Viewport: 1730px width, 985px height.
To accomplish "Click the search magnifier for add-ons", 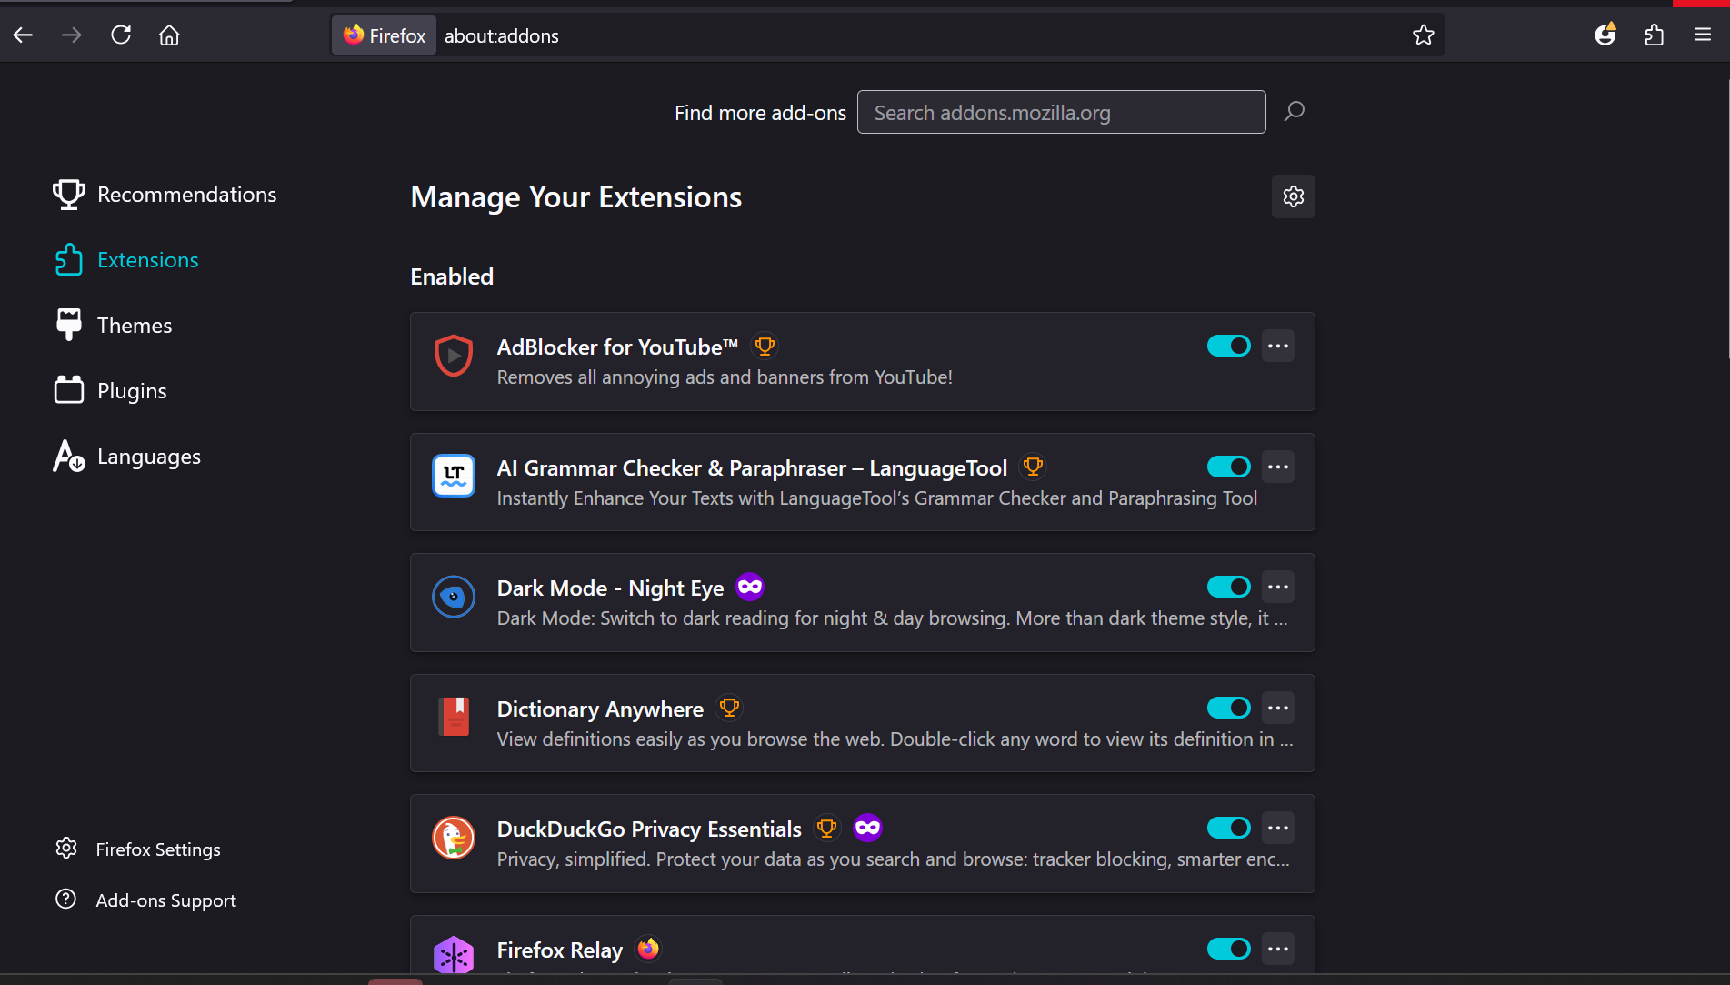I will point(1295,112).
